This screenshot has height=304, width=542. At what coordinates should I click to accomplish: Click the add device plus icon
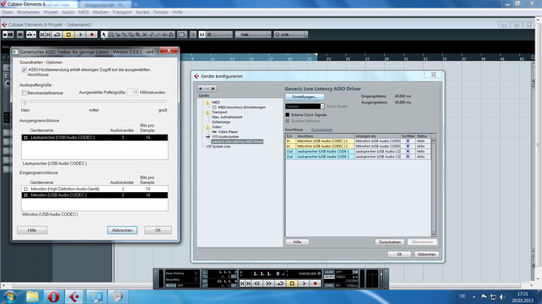(x=200, y=89)
